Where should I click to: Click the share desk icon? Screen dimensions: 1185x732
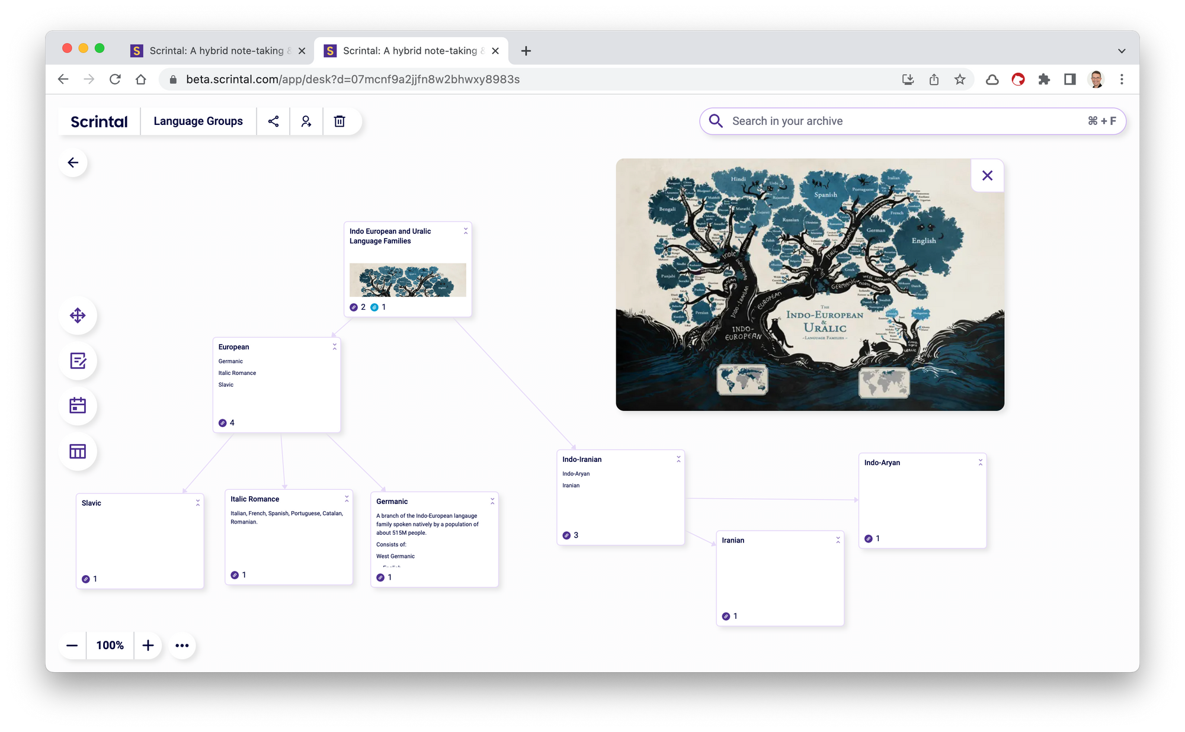273,121
